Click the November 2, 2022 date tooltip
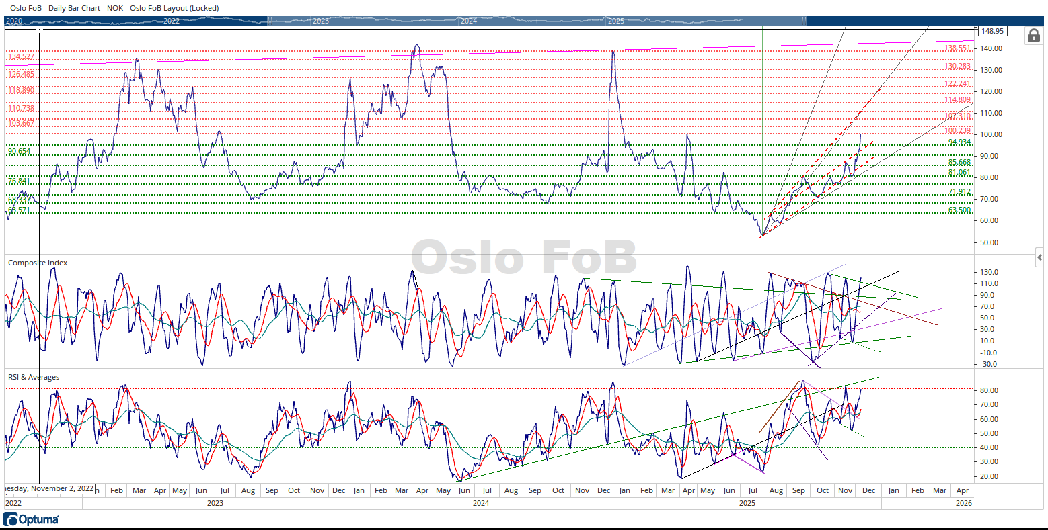1048x530 pixels. 48,488
